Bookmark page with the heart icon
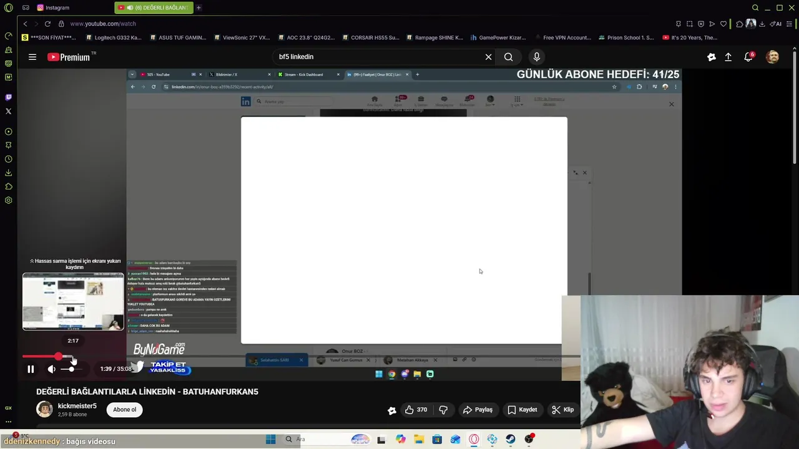Screen dimensions: 799x449 click(723, 24)
